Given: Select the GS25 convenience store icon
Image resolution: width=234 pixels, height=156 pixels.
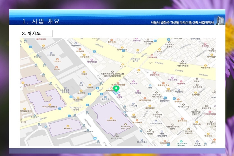Looking at the screenshot, I should [x=134, y=115].
